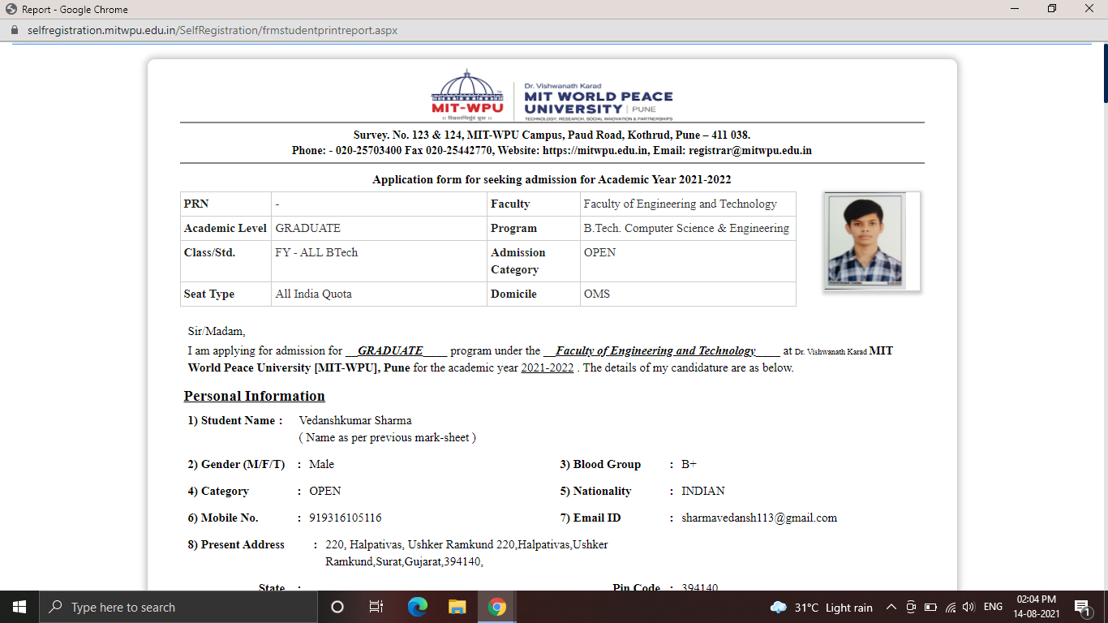The height and width of the screenshot is (623, 1108).
Task: Click the FY - ALL BTech cell
Action: click(379, 261)
